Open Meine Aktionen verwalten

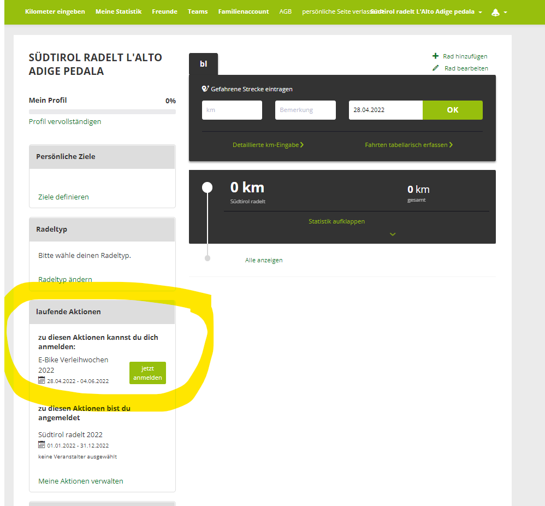coord(81,481)
